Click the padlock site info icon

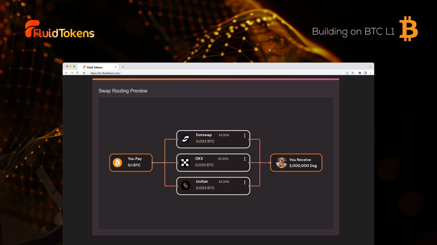point(84,73)
